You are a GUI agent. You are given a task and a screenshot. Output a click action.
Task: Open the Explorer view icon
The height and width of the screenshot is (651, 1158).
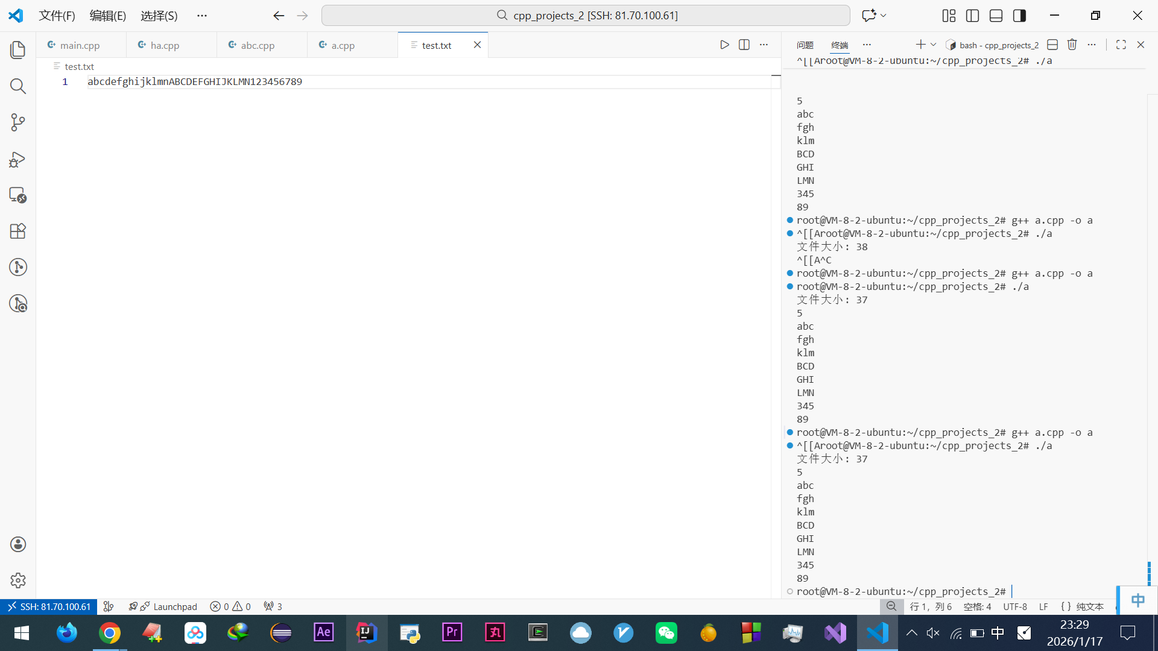(x=18, y=50)
